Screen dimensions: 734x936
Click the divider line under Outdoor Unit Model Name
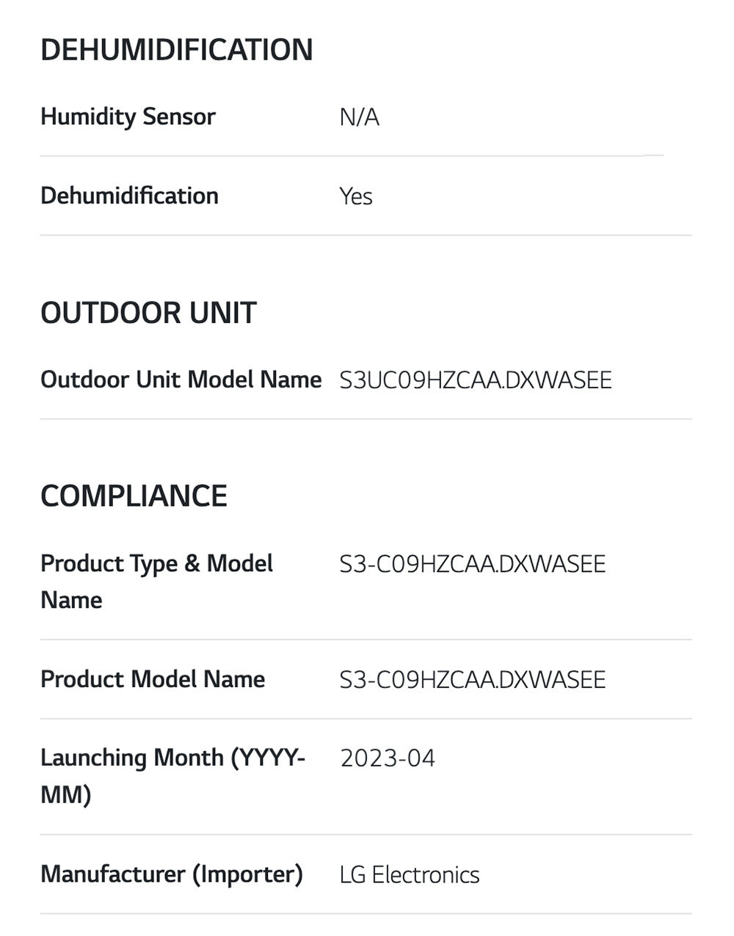click(366, 419)
